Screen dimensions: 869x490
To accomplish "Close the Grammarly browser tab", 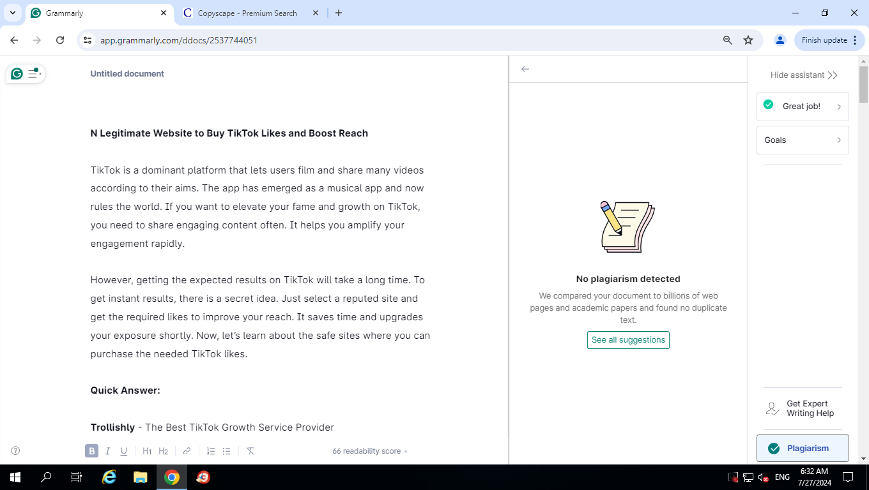I will pyautogui.click(x=164, y=13).
